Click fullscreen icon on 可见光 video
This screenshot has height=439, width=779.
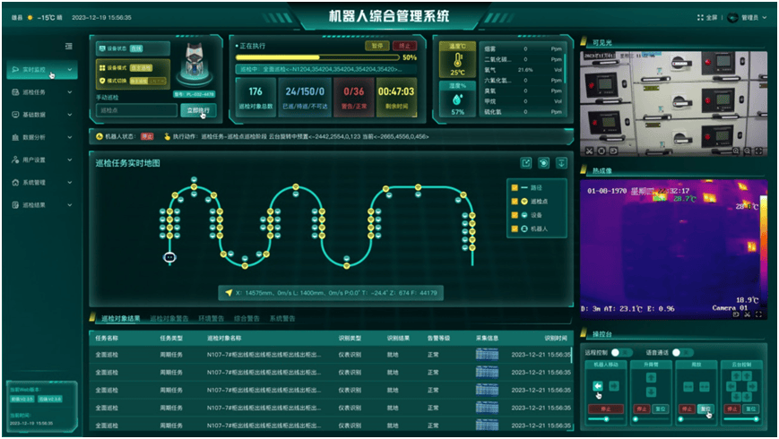click(758, 151)
